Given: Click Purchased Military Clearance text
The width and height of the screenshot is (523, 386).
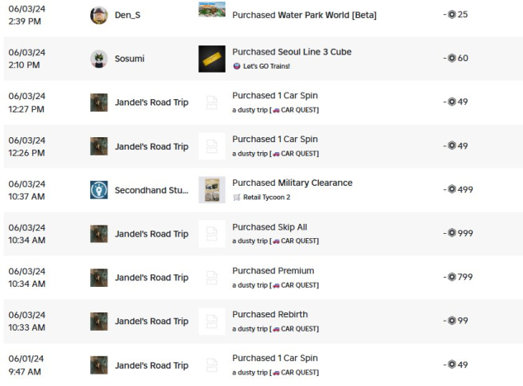Looking at the screenshot, I should tap(292, 183).
